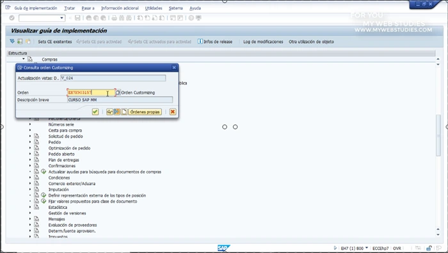Execute activity Definir representación externa
This screenshot has width=448, height=253.
click(44, 195)
